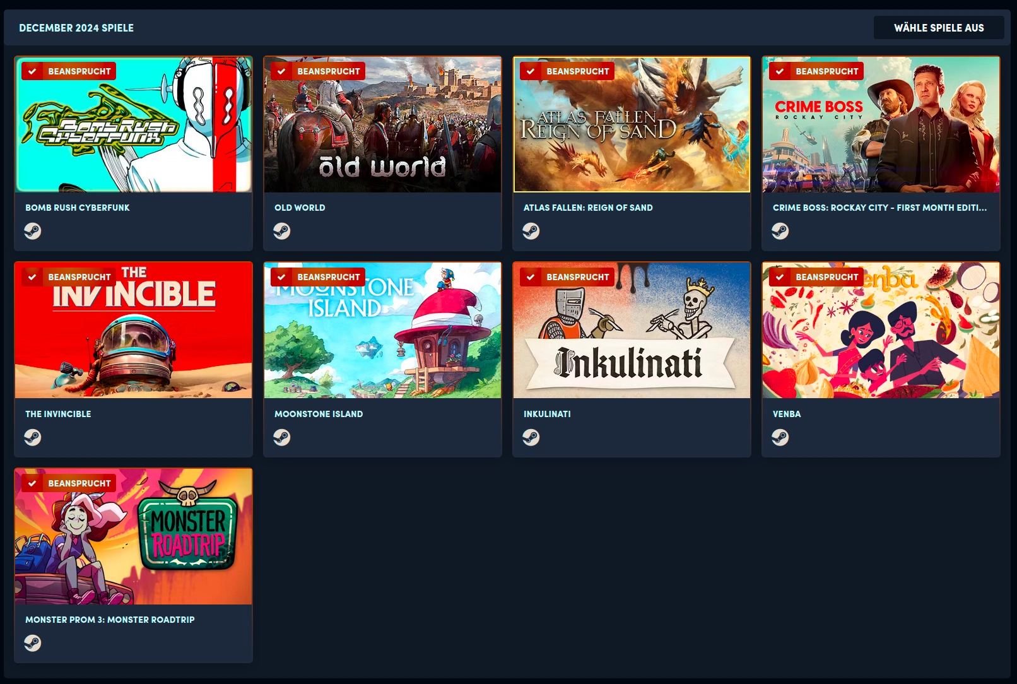Click the Steam icon under Bomb Rush Cyberfunk
1017x684 pixels.
coord(33,232)
